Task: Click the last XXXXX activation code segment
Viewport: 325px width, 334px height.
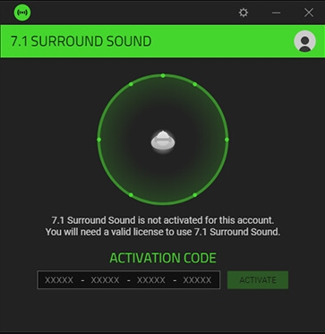Action: 197,280
